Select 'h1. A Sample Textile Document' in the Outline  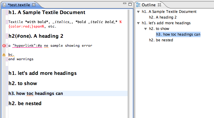pyautogui.click(x=169, y=12)
